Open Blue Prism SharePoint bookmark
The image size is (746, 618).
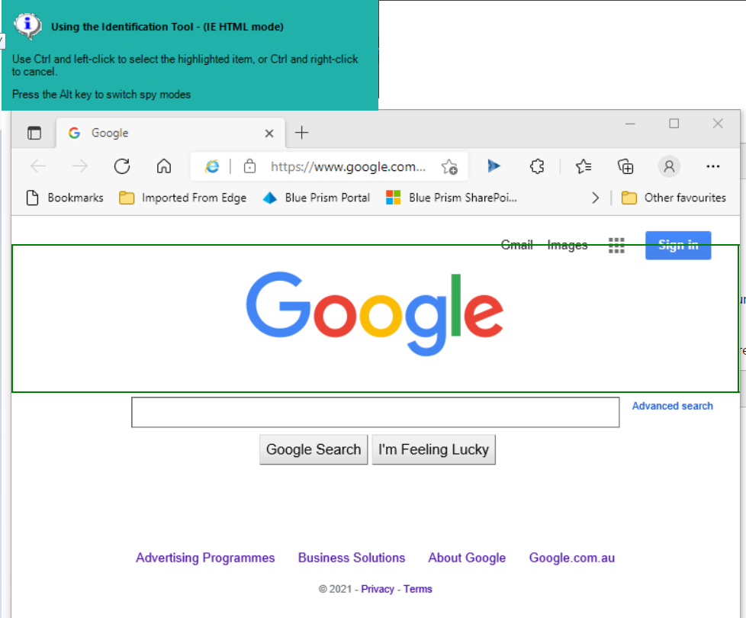pyautogui.click(x=452, y=198)
